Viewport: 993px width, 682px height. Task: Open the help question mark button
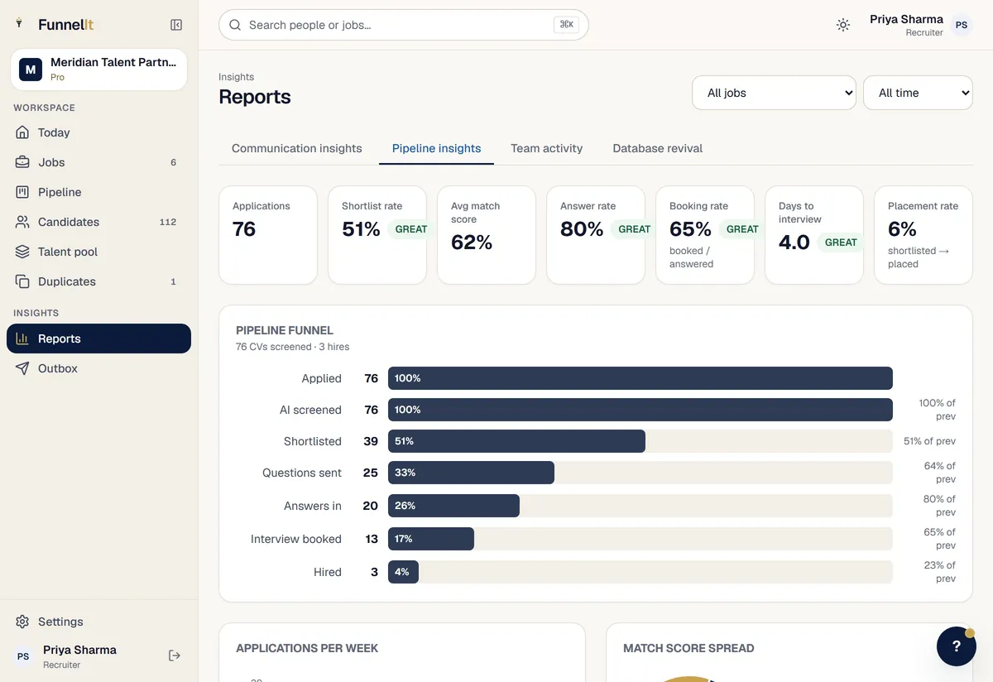tap(957, 646)
